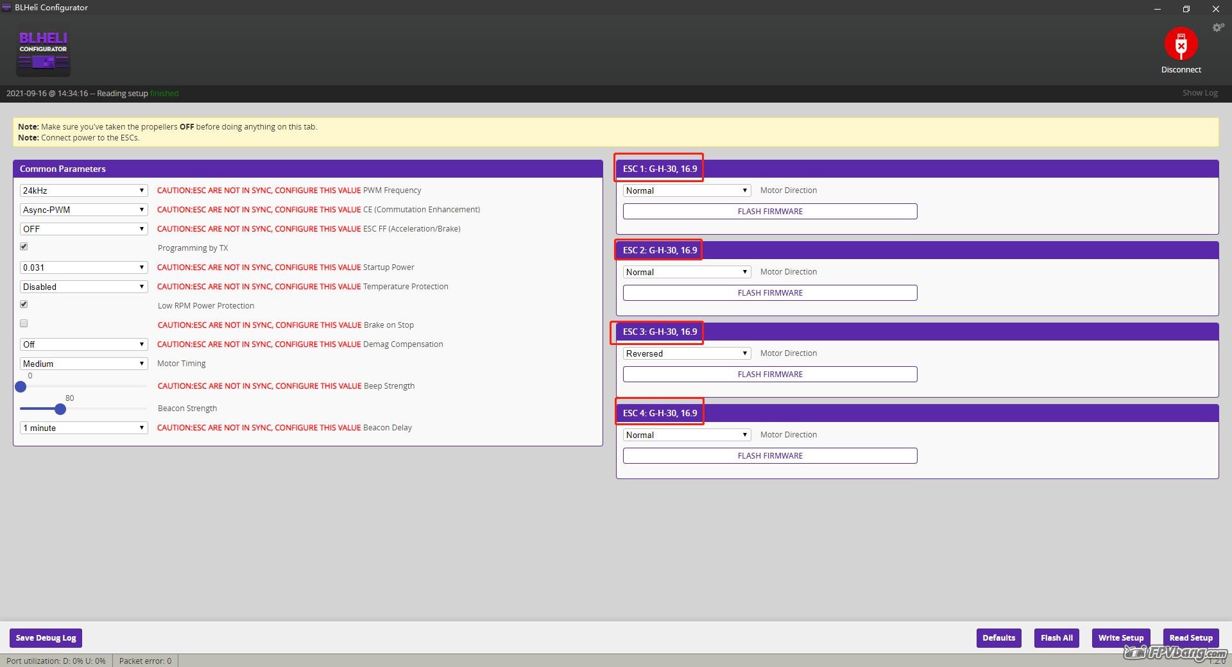Open the PWM Frequency 24kHz dropdown
The width and height of the screenshot is (1232, 667).
tap(83, 190)
